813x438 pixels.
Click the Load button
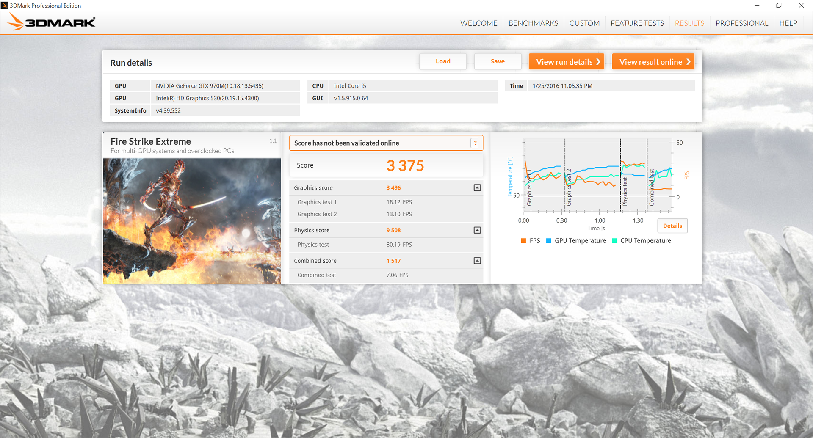pos(443,61)
